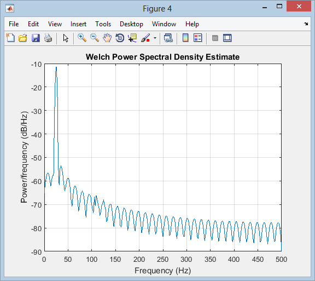Toggle the Brush data tool
The image size is (315, 281).
(x=145, y=38)
